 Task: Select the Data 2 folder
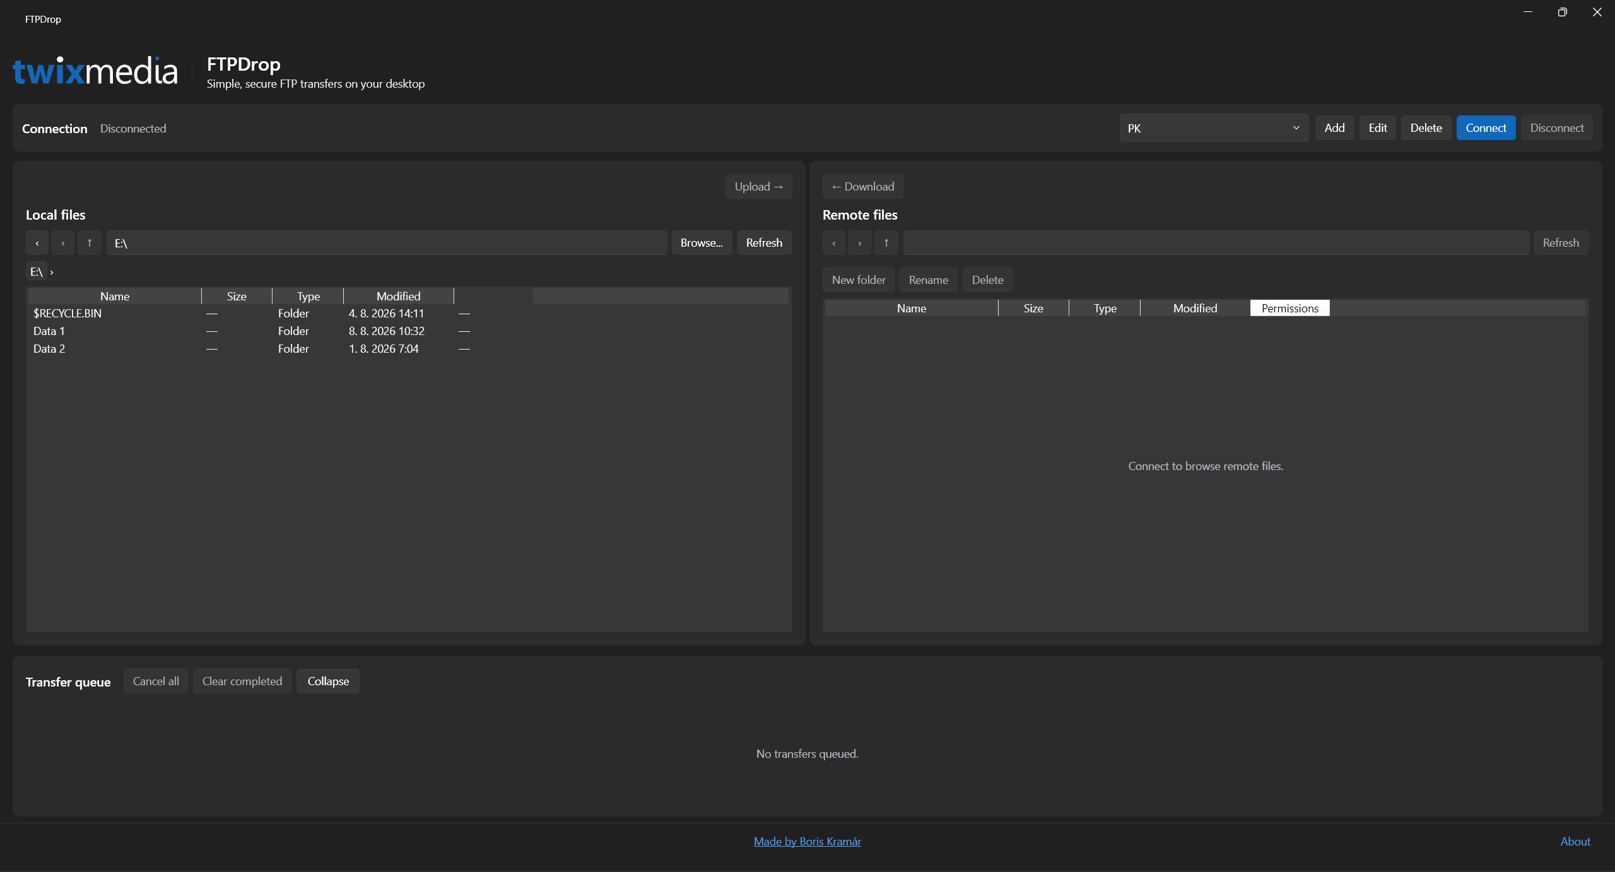pyautogui.click(x=408, y=349)
